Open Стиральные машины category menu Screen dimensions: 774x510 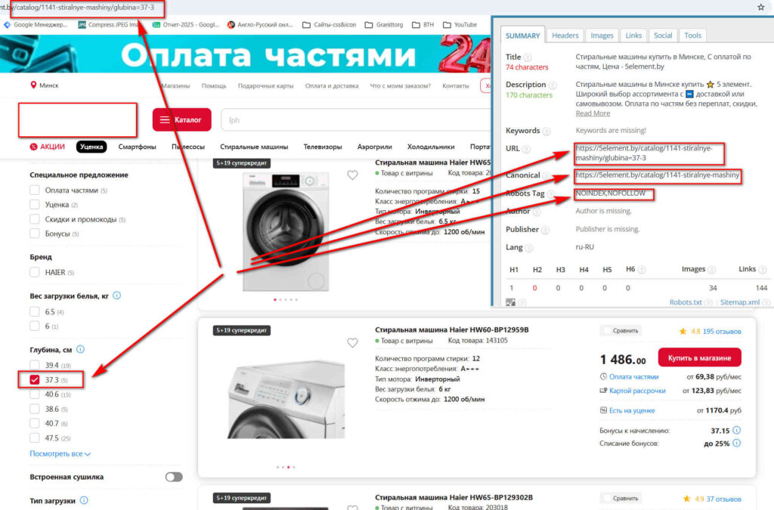(x=254, y=147)
